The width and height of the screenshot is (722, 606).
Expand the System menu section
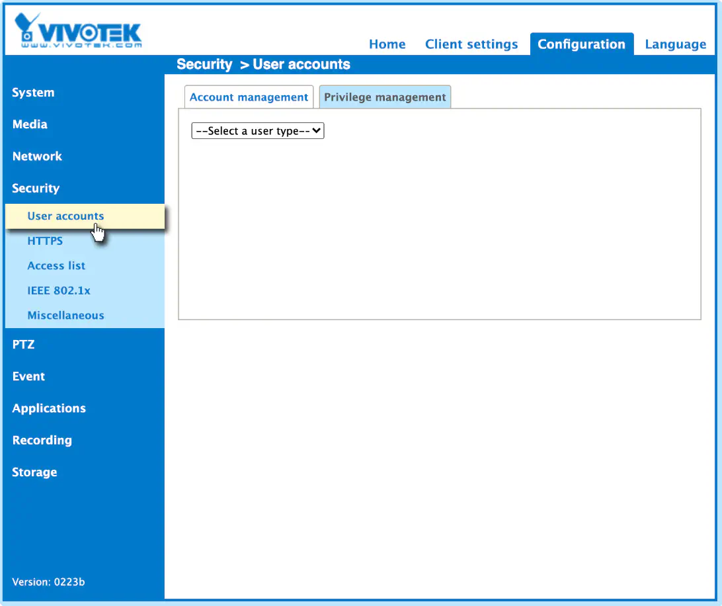click(33, 93)
